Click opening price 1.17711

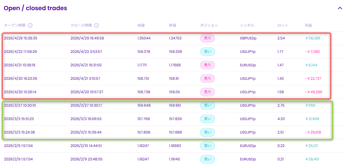pyautogui.click(x=142, y=65)
